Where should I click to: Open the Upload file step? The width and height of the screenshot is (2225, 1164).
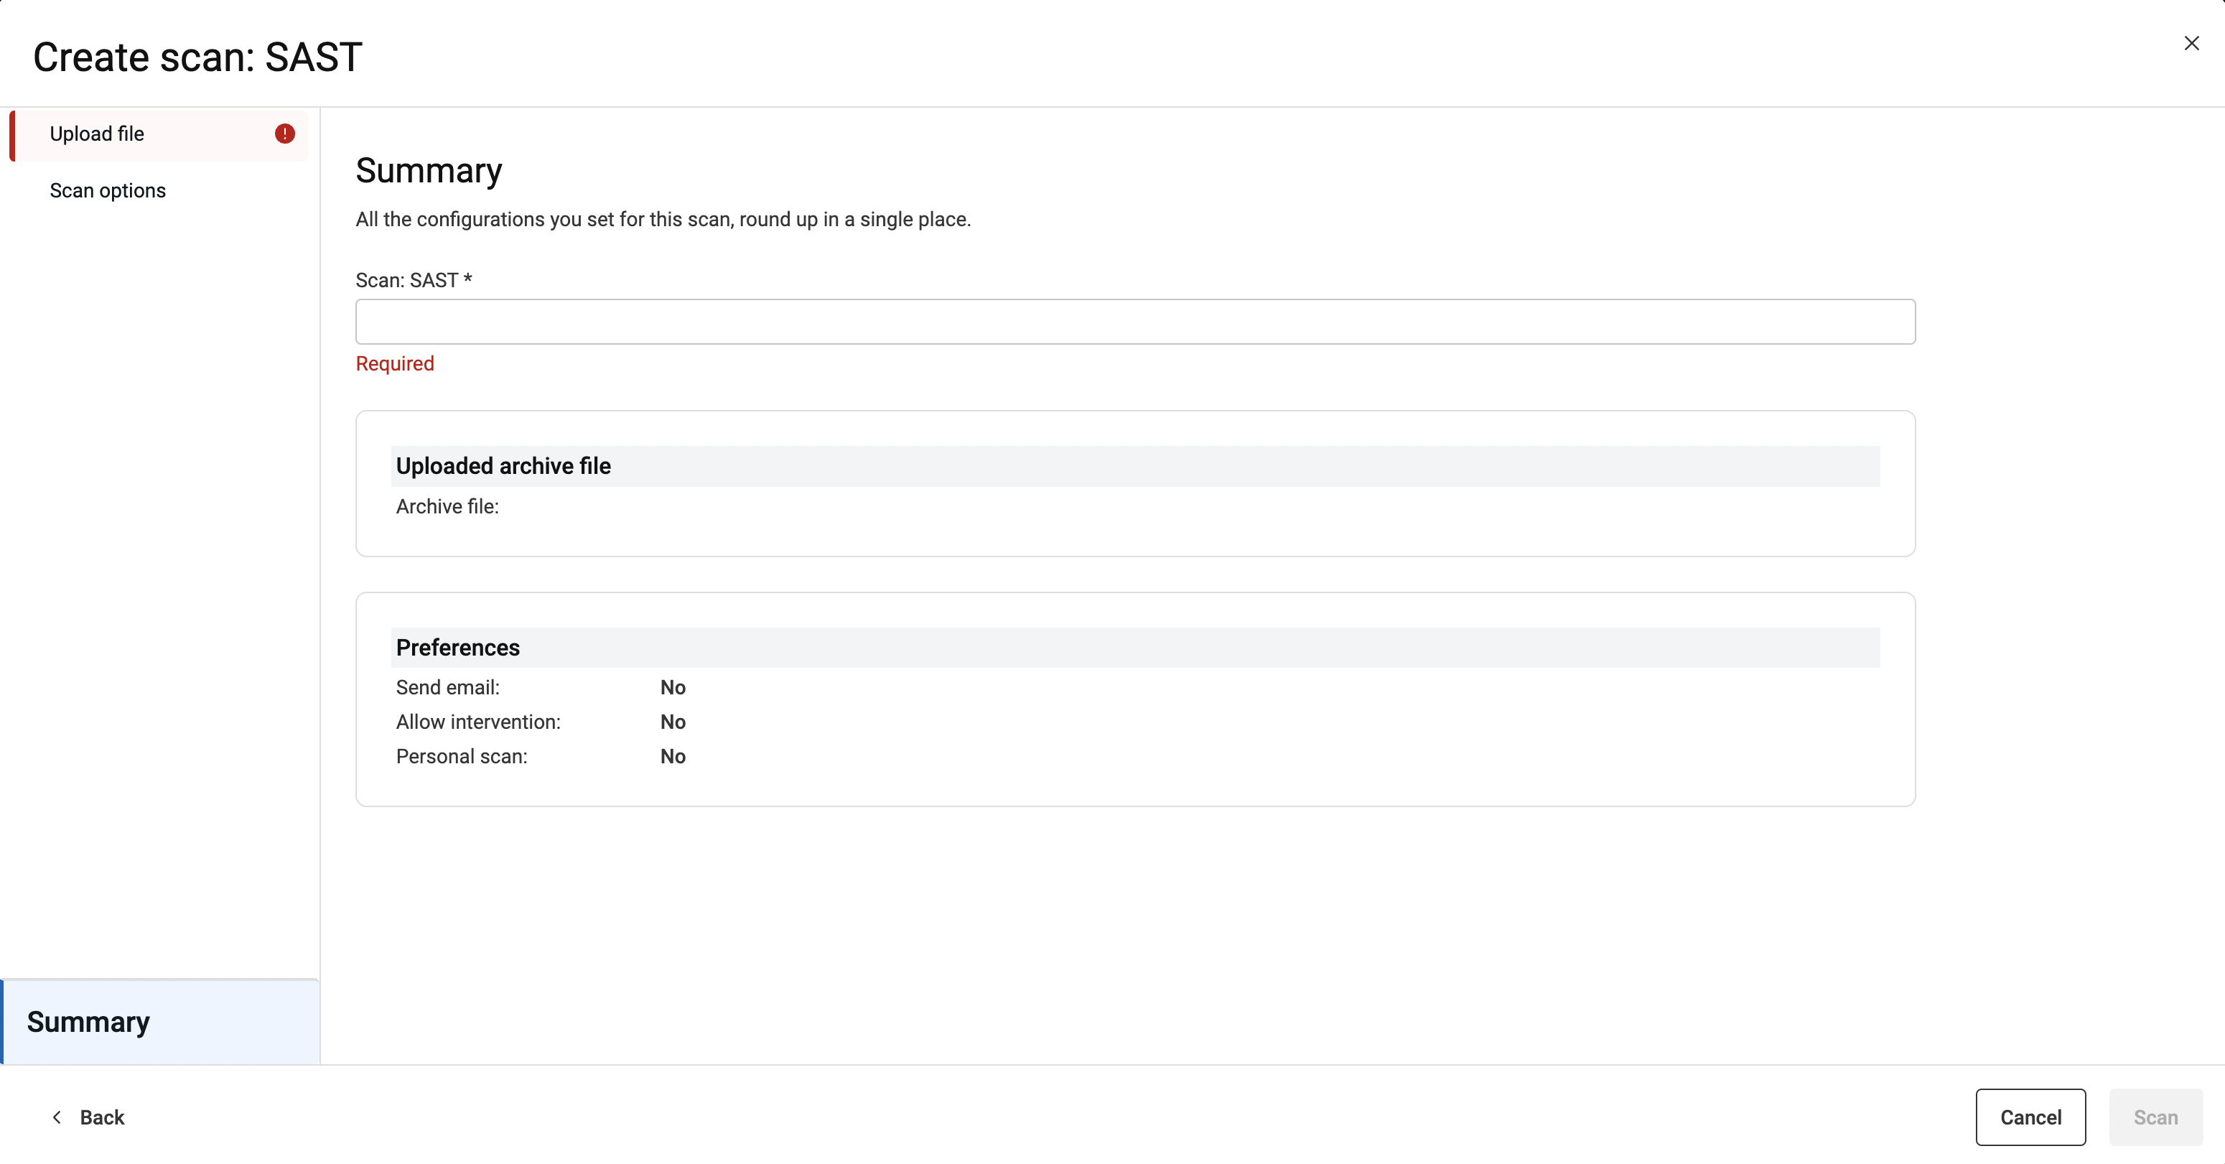pyautogui.click(x=97, y=134)
